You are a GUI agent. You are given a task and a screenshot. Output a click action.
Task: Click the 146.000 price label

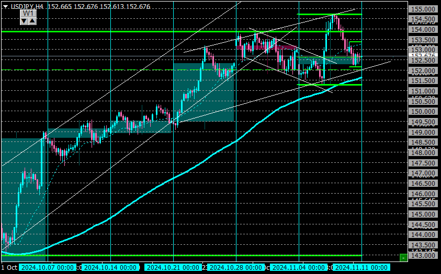(423, 194)
